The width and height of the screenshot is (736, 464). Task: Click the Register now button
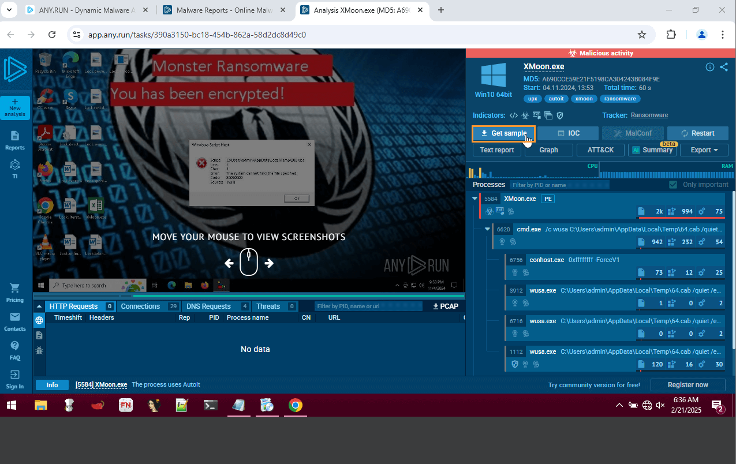pos(688,385)
